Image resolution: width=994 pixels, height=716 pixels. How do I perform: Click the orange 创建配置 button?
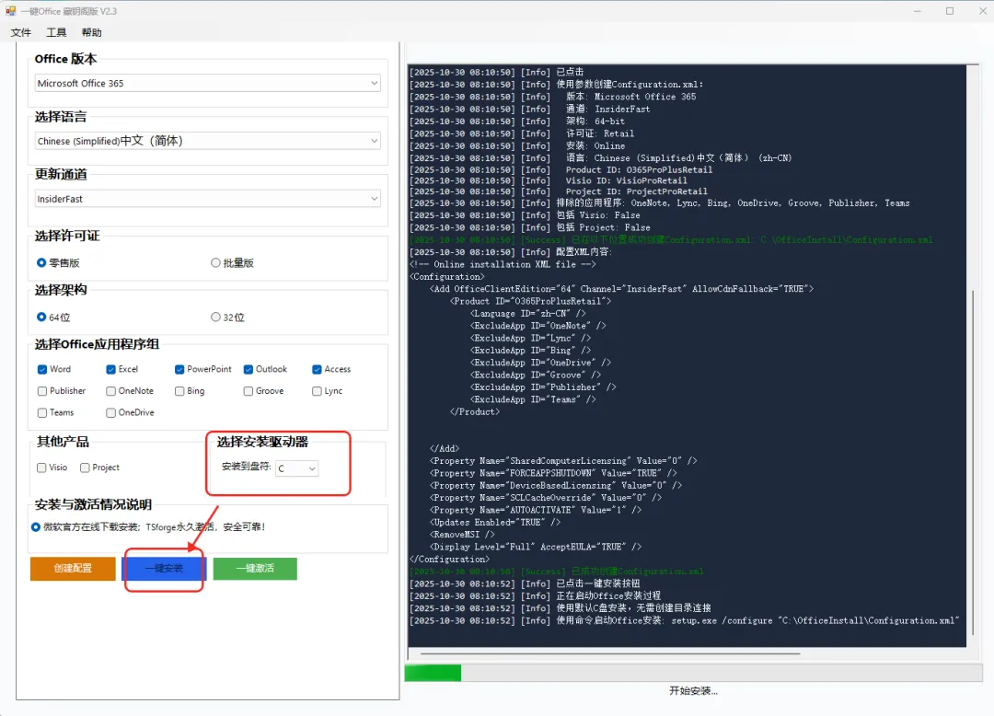pyautogui.click(x=73, y=569)
